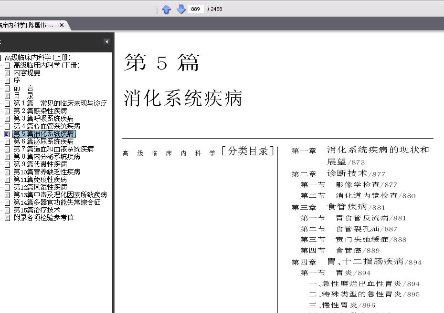Close the 陈国伟 document tab

click(x=62, y=25)
